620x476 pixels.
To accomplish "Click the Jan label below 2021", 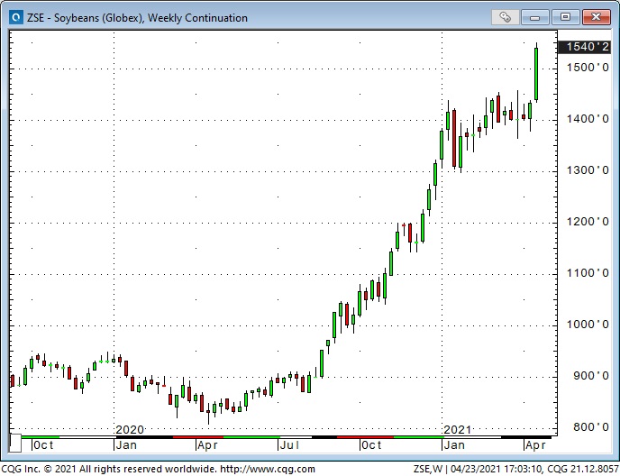I will [454, 445].
